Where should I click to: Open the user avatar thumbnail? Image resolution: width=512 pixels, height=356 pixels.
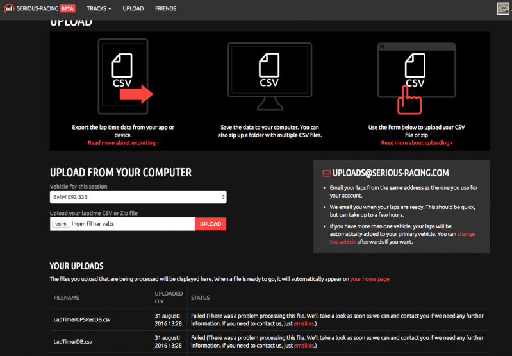point(503,8)
